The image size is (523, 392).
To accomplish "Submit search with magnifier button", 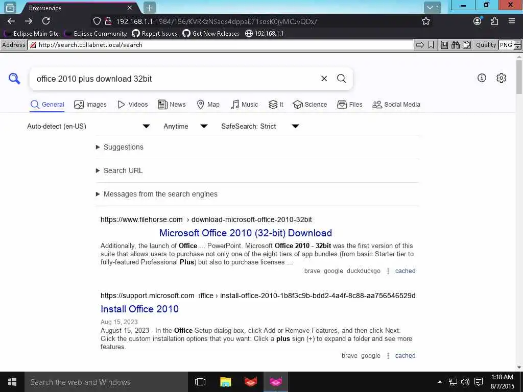I will (x=341, y=79).
